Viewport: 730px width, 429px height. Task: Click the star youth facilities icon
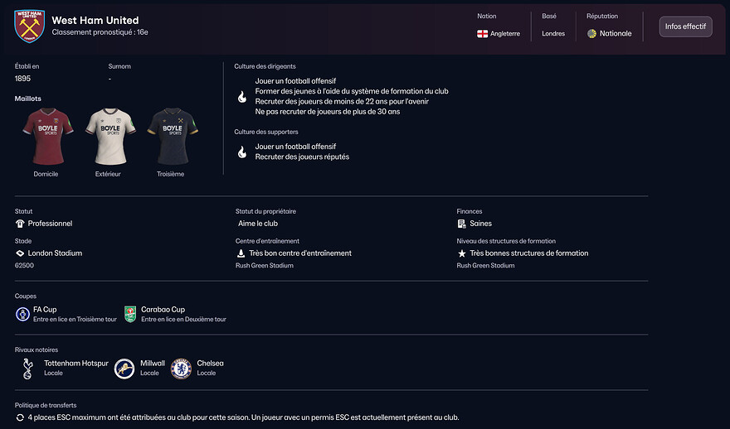click(x=462, y=253)
